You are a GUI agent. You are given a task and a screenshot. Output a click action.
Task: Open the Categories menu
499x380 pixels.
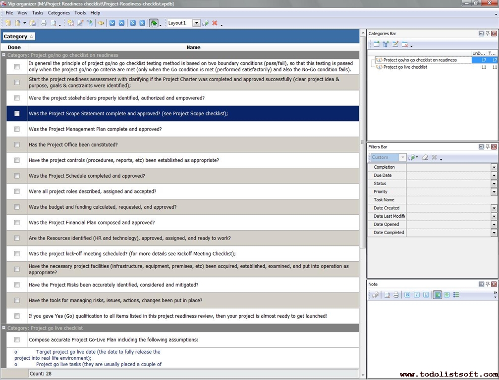coord(58,13)
